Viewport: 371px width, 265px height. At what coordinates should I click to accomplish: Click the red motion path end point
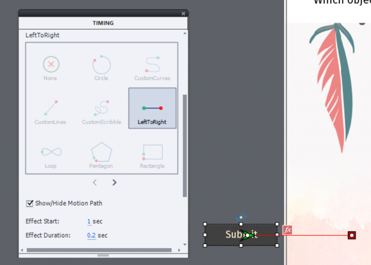click(x=351, y=235)
